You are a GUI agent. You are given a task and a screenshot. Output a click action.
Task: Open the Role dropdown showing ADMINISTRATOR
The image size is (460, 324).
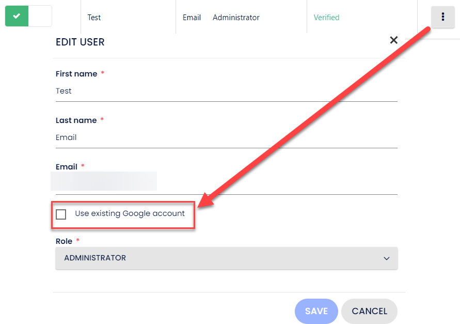[x=226, y=258]
